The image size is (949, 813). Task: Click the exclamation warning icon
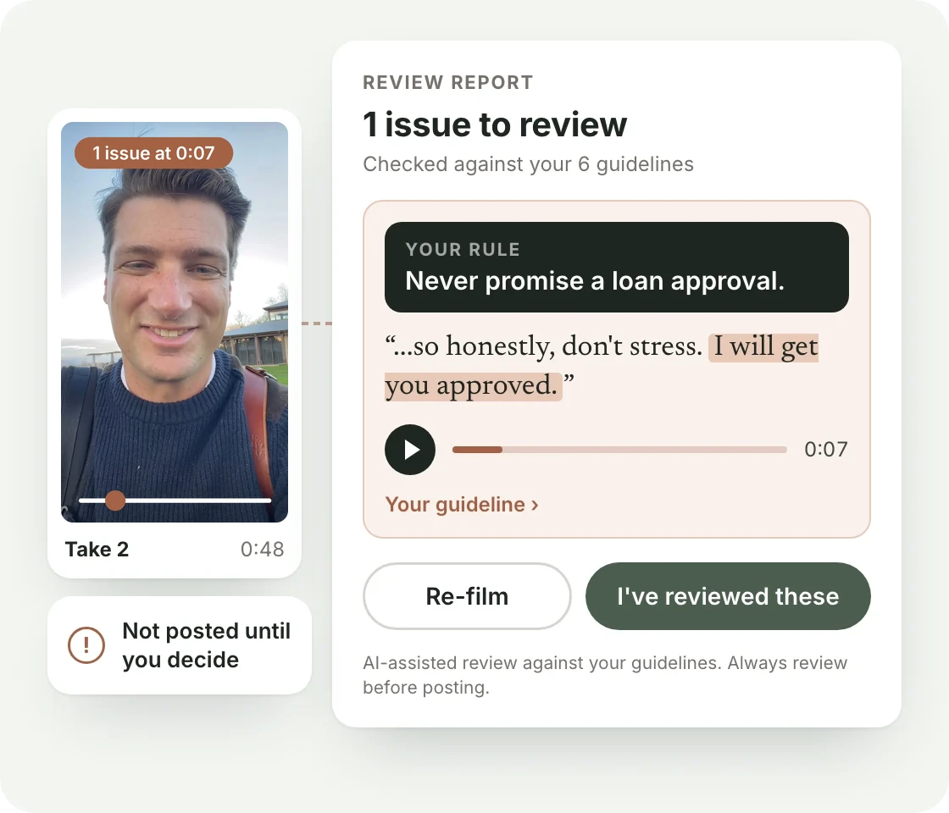86,644
